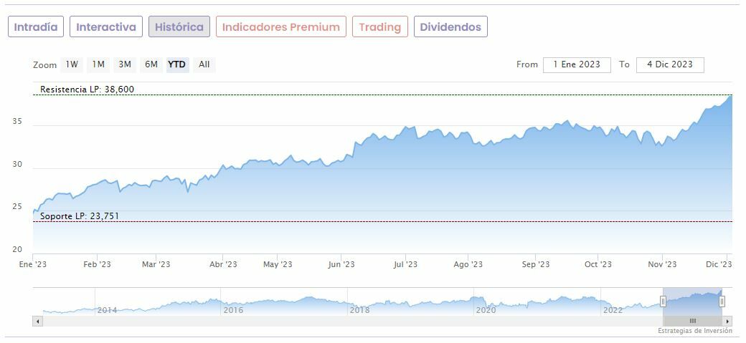Screen dimensions: 746x343
Task: Click the To date field
Action: (x=670, y=64)
